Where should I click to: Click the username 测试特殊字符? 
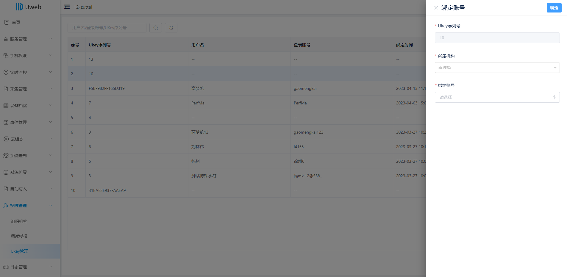(204, 176)
